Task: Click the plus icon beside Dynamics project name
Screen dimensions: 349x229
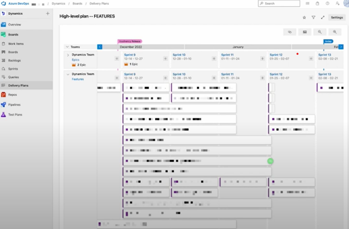Action: 48,14
